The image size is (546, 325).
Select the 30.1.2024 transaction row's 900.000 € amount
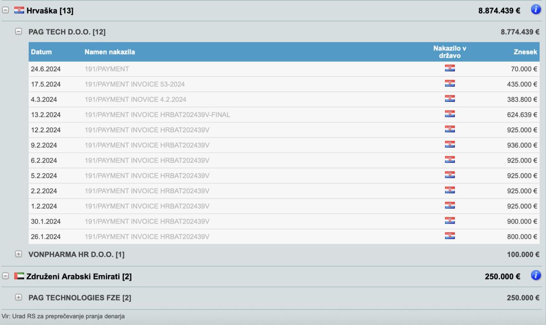[522, 221]
